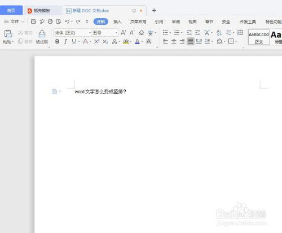The image size is (282, 233).
Task: Click the Print icon in quick toolbar
Action: [x=50, y=21]
